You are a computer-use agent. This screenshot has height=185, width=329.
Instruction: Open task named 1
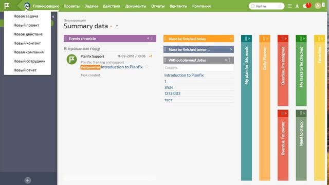[x=165, y=81]
